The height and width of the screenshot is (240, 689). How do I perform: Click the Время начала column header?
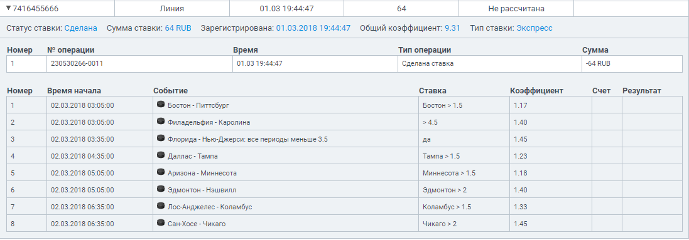(74, 91)
